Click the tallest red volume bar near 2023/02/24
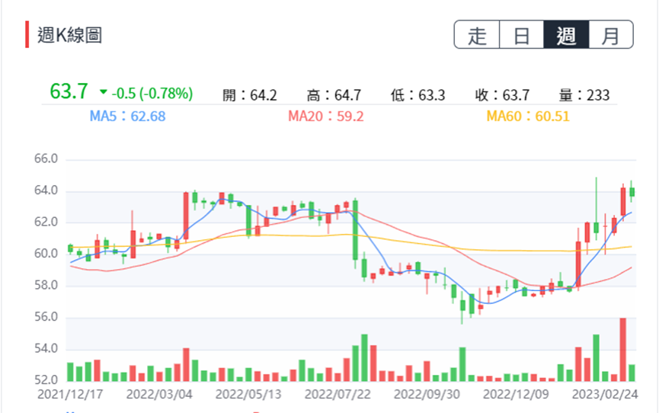The width and height of the screenshot is (659, 413). (x=623, y=350)
